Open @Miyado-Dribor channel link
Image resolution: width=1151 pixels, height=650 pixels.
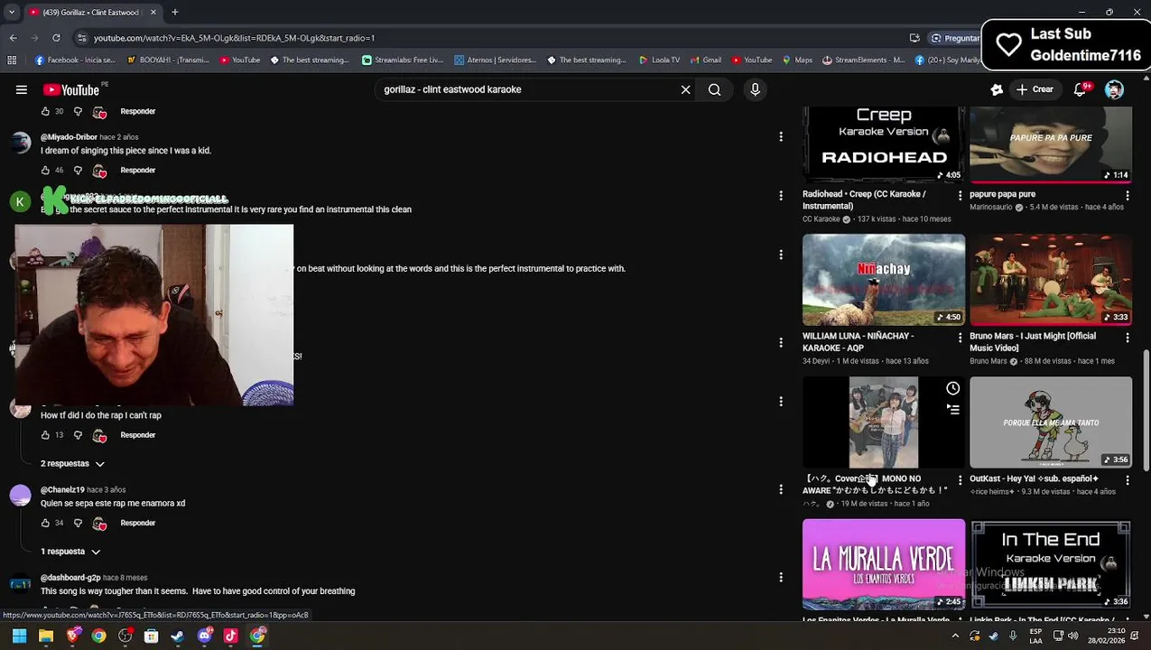click(x=69, y=137)
